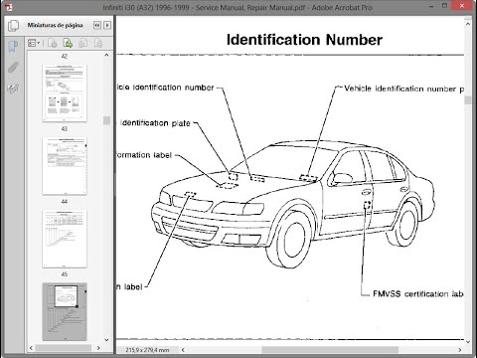Click thumbnail pane vertical scrollbar thumb
This screenshot has height=358, width=477.
(x=106, y=120)
